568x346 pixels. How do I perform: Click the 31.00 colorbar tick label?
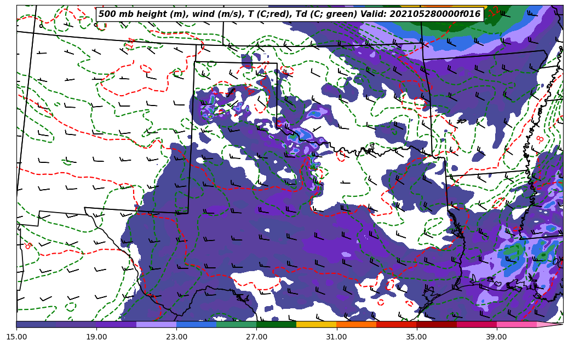coord(336,337)
